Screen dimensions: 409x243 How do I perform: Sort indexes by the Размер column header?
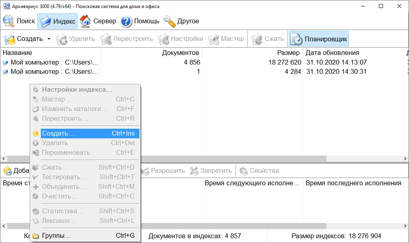(252, 53)
